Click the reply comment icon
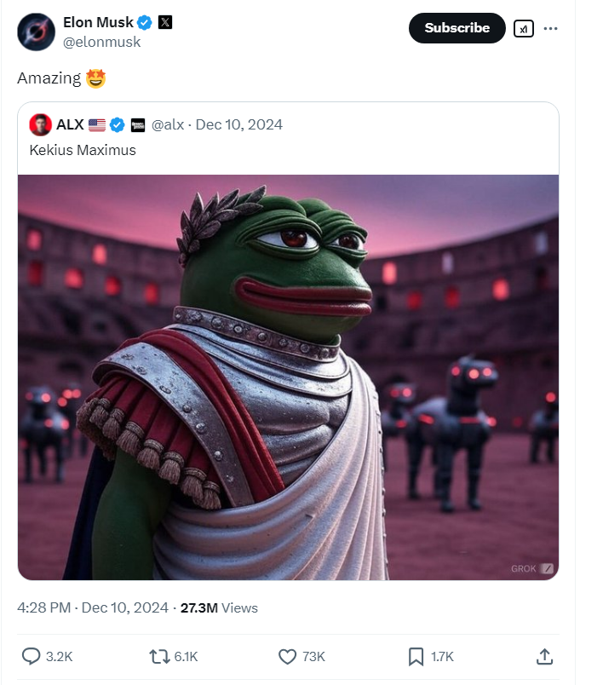The width and height of the screenshot is (603, 685). 32,656
